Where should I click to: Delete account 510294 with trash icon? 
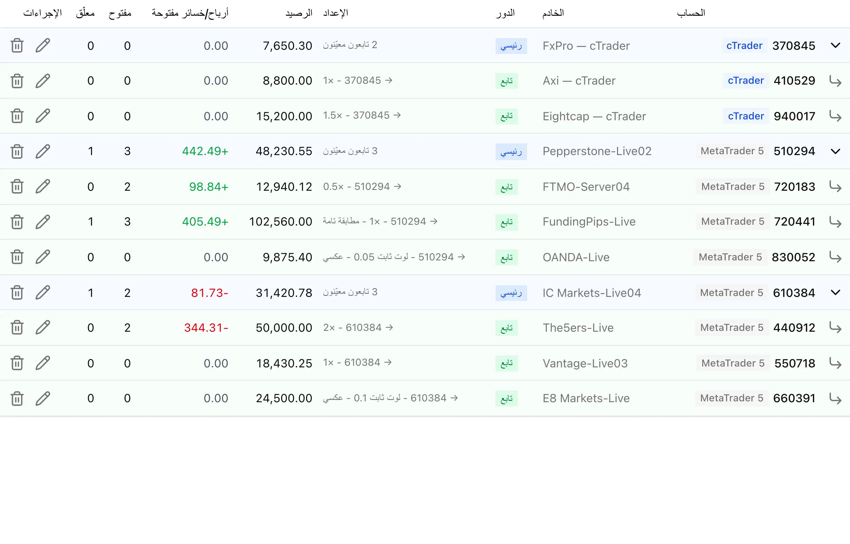coord(17,151)
